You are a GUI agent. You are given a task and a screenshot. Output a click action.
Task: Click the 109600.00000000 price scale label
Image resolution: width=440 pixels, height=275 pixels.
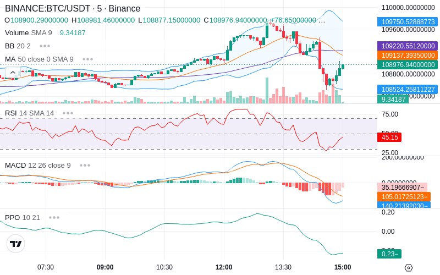click(408, 30)
